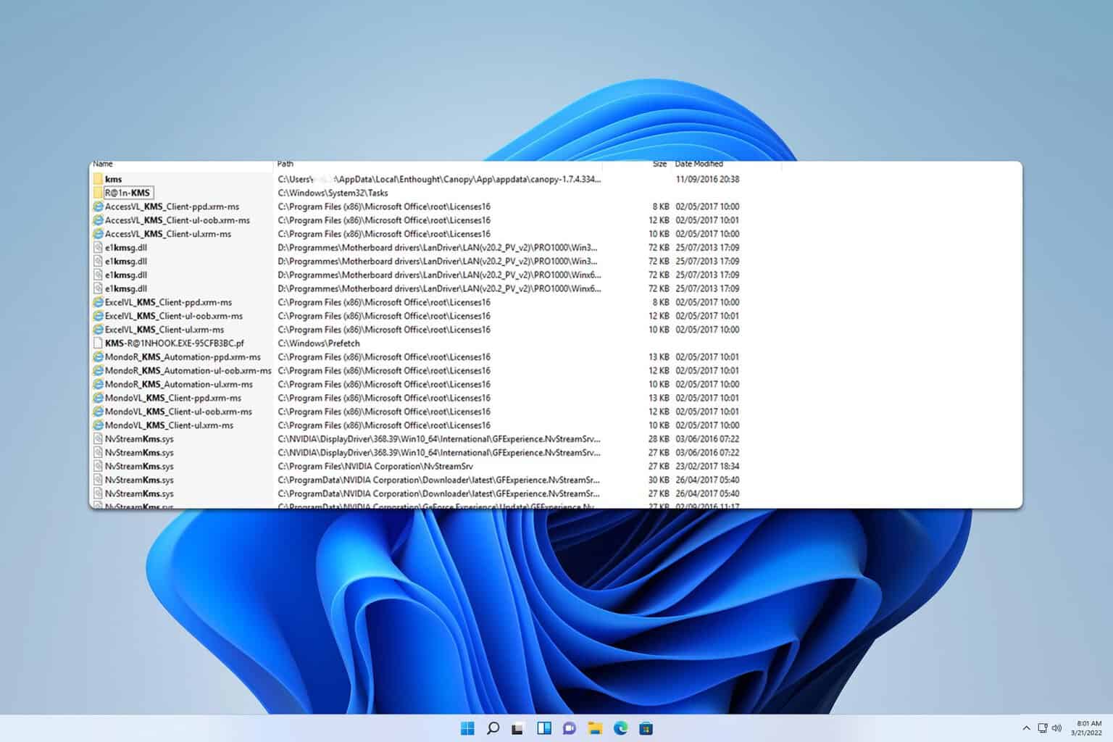Open File Explorer from the taskbar
Viewport: 1113px width, 742px height.
(595, 728)
